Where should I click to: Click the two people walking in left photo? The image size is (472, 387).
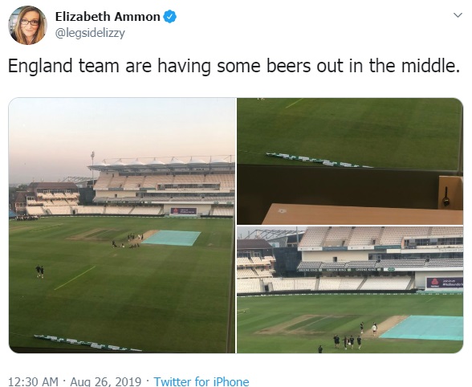point(39,271)
